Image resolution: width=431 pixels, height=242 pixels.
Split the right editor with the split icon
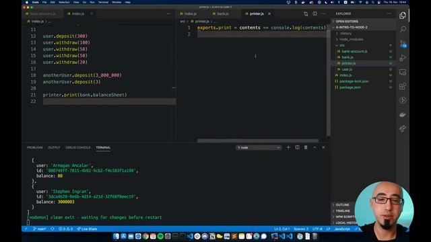coord(314,13)
